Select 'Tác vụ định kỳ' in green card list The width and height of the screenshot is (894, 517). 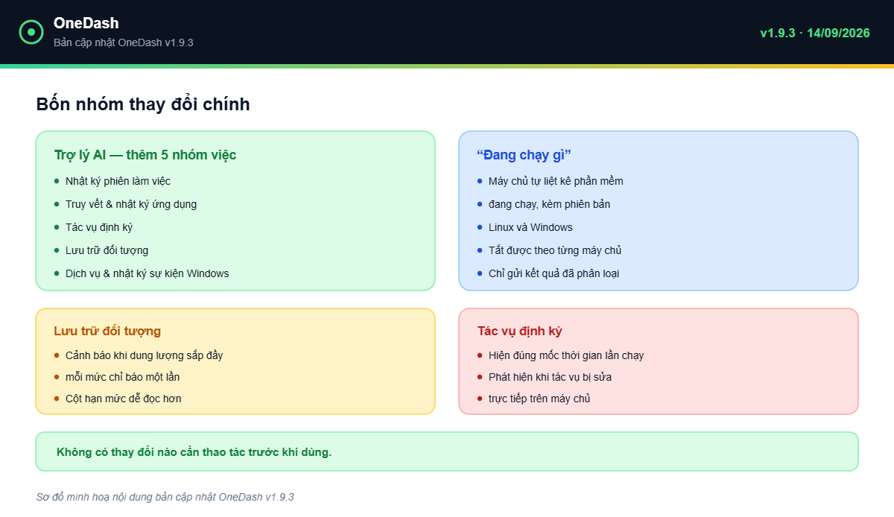tap(99, 227)
